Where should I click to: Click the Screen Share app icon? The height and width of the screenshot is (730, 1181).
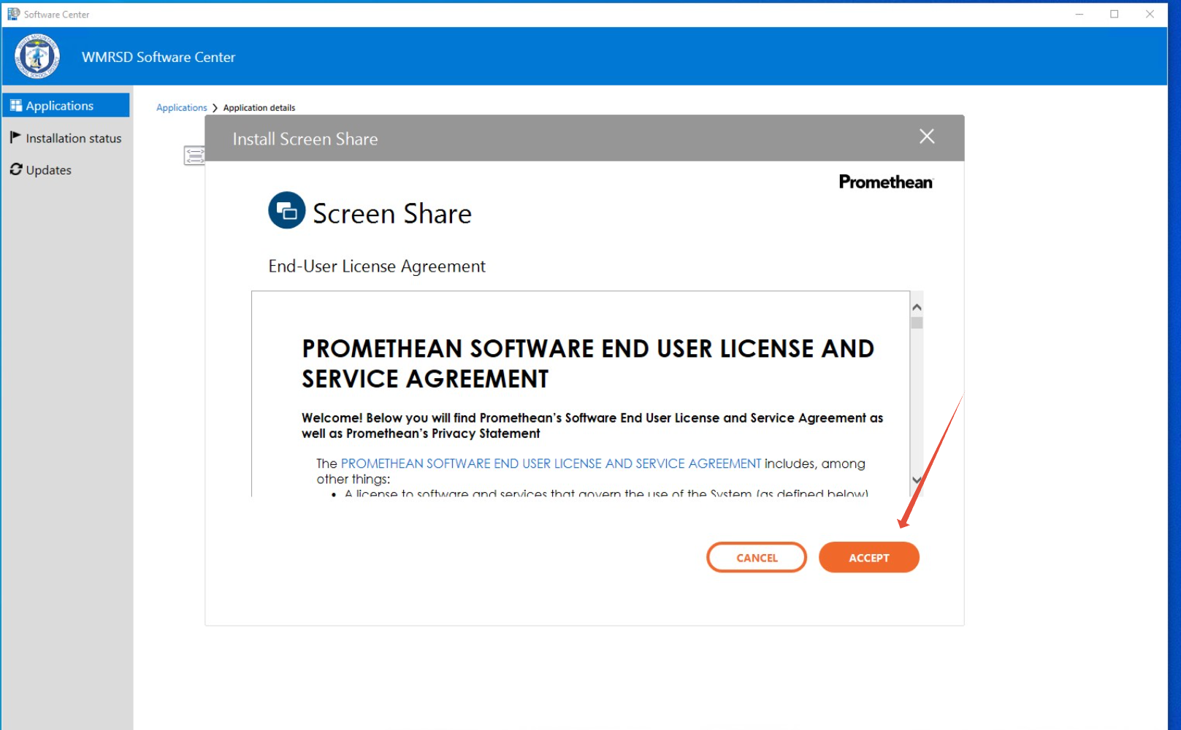tap(286, 210)
